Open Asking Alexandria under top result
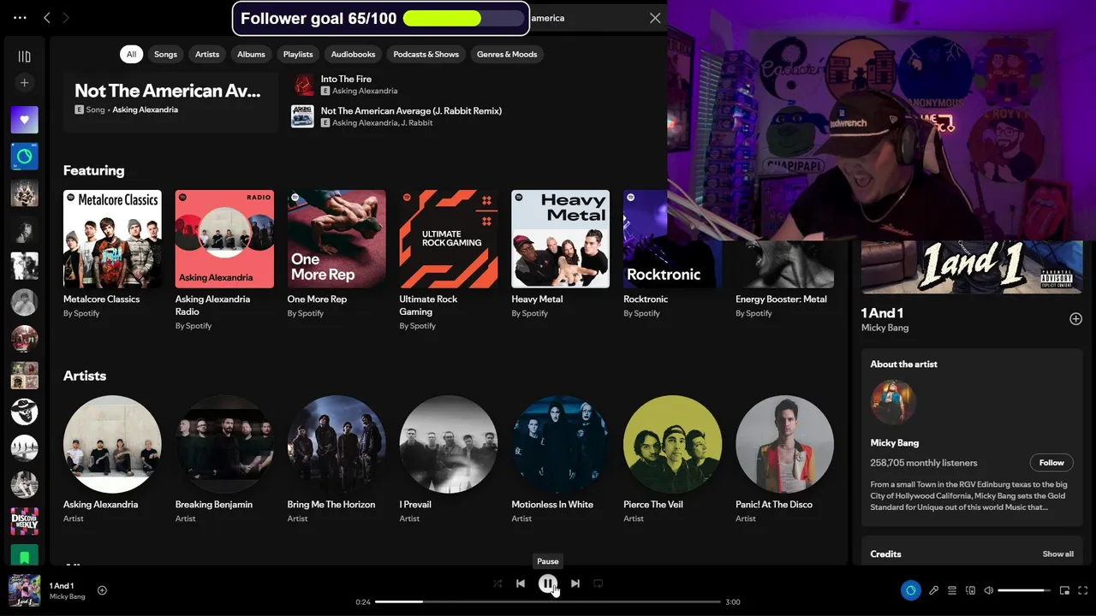The width and height of the screenshot is (1096, 616). click(x=146, y=110)
